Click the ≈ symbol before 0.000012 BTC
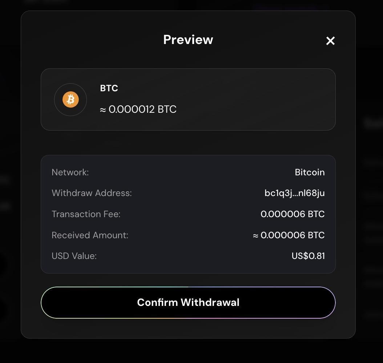383x363 pixels. click(103, 109)
